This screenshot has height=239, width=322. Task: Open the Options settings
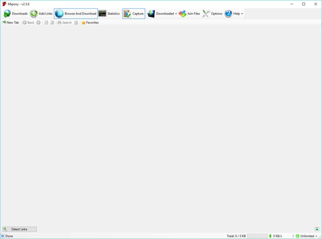(x=212, y=14)
